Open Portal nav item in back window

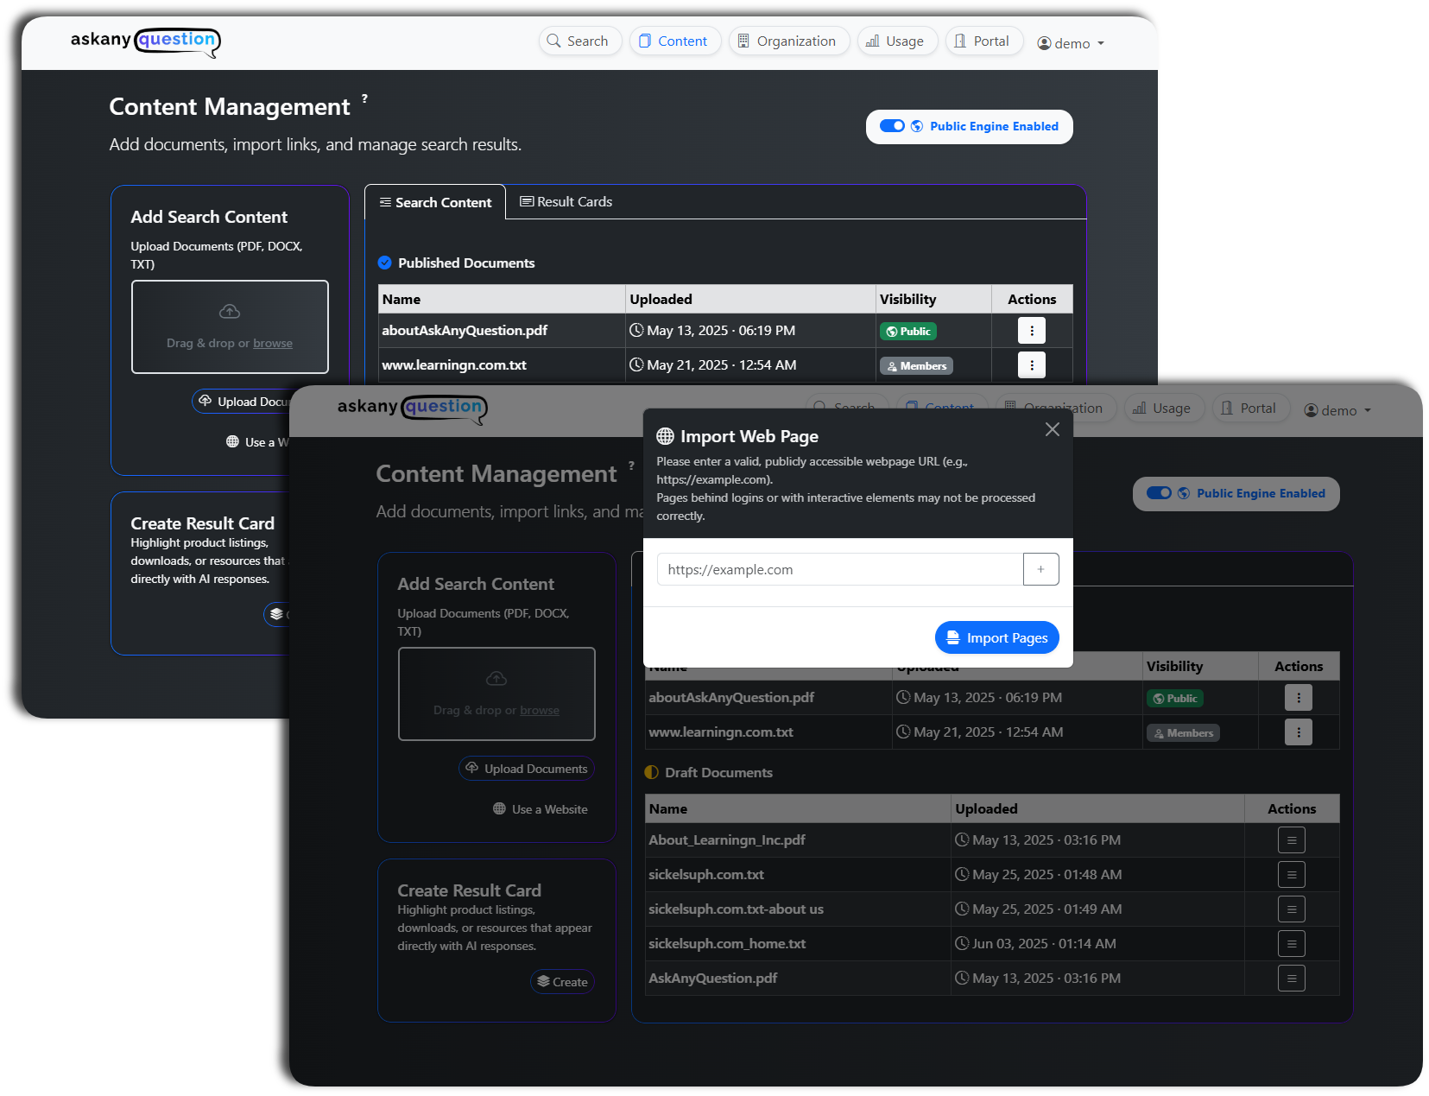[x=984, y=41]
